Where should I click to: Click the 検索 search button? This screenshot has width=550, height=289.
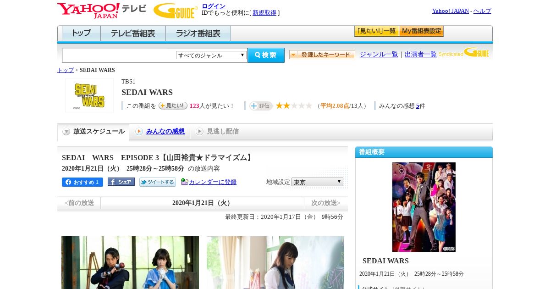point(266,55)
